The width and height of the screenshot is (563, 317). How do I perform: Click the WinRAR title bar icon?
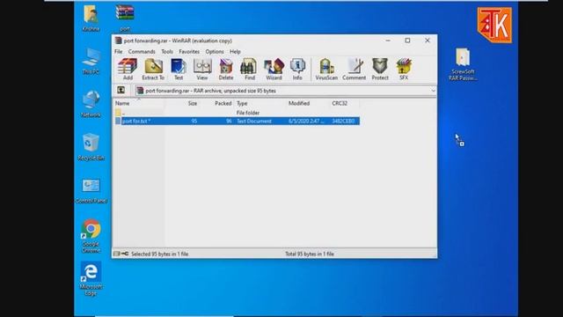[118, 41]
